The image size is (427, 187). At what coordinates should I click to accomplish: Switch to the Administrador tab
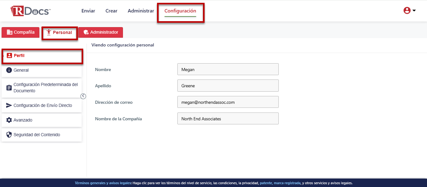click(x=101, y=32)
